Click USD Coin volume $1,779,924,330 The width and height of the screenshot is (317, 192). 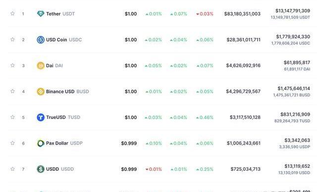pos(293,37)
